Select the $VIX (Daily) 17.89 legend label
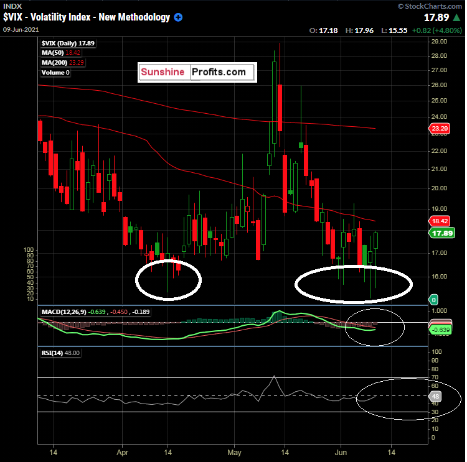Viewport: 467px width, 462px height. pos(68,43)
